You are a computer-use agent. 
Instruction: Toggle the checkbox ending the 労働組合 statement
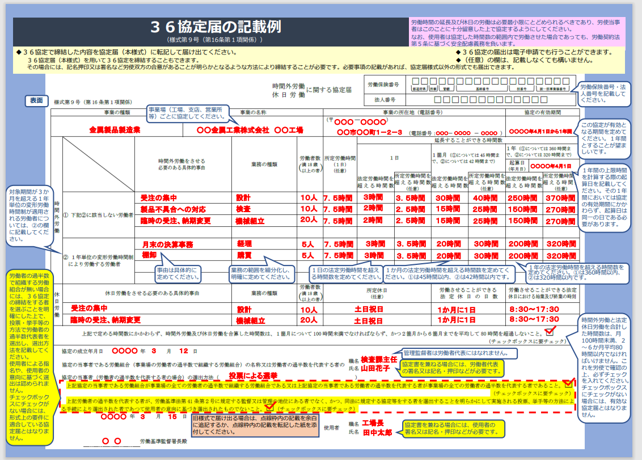[x=568, y=384]
